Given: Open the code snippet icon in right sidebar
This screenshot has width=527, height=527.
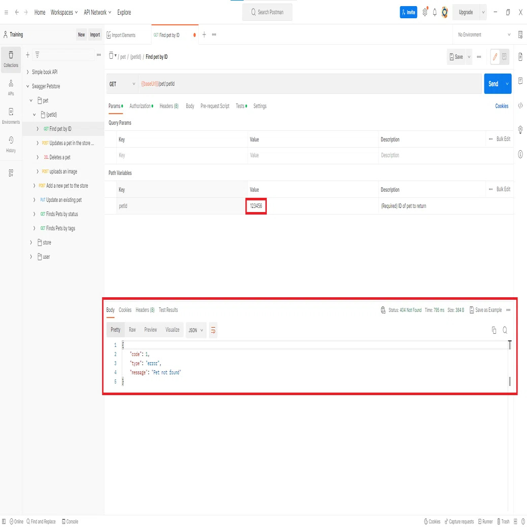Looking at the screenshot, I should click(x=520, y=106).
